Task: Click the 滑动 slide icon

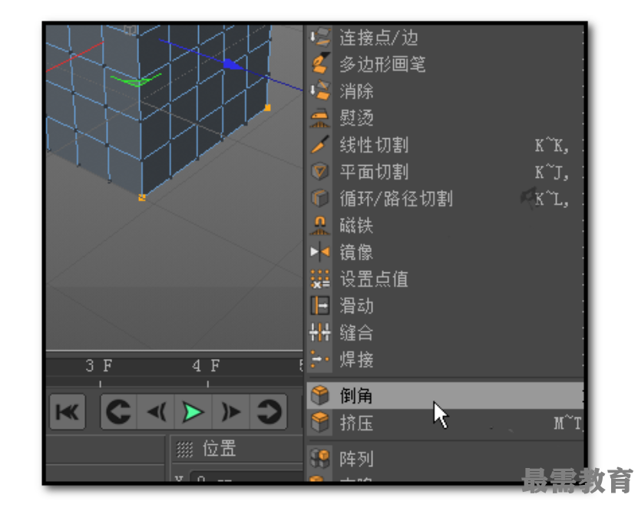Action: coord(320,305)
